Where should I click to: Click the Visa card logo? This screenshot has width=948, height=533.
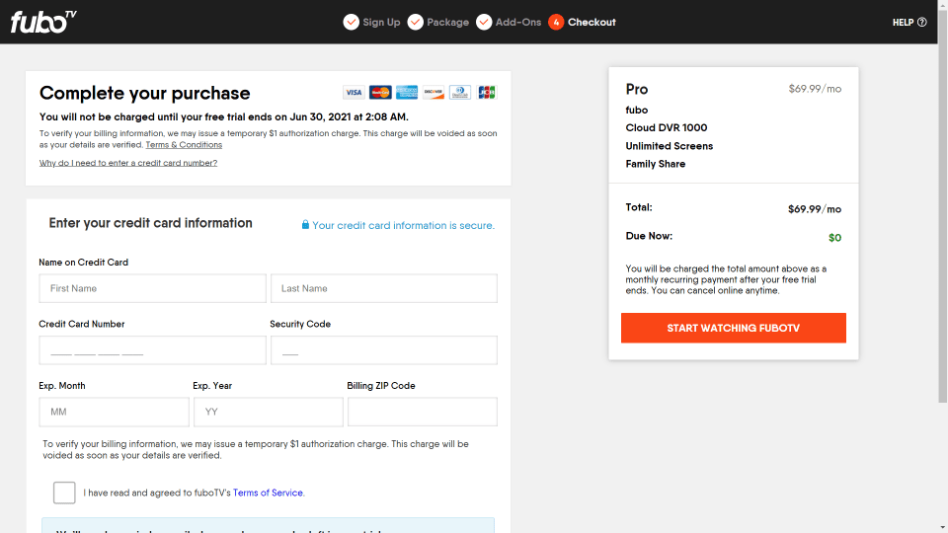[354, 93]
